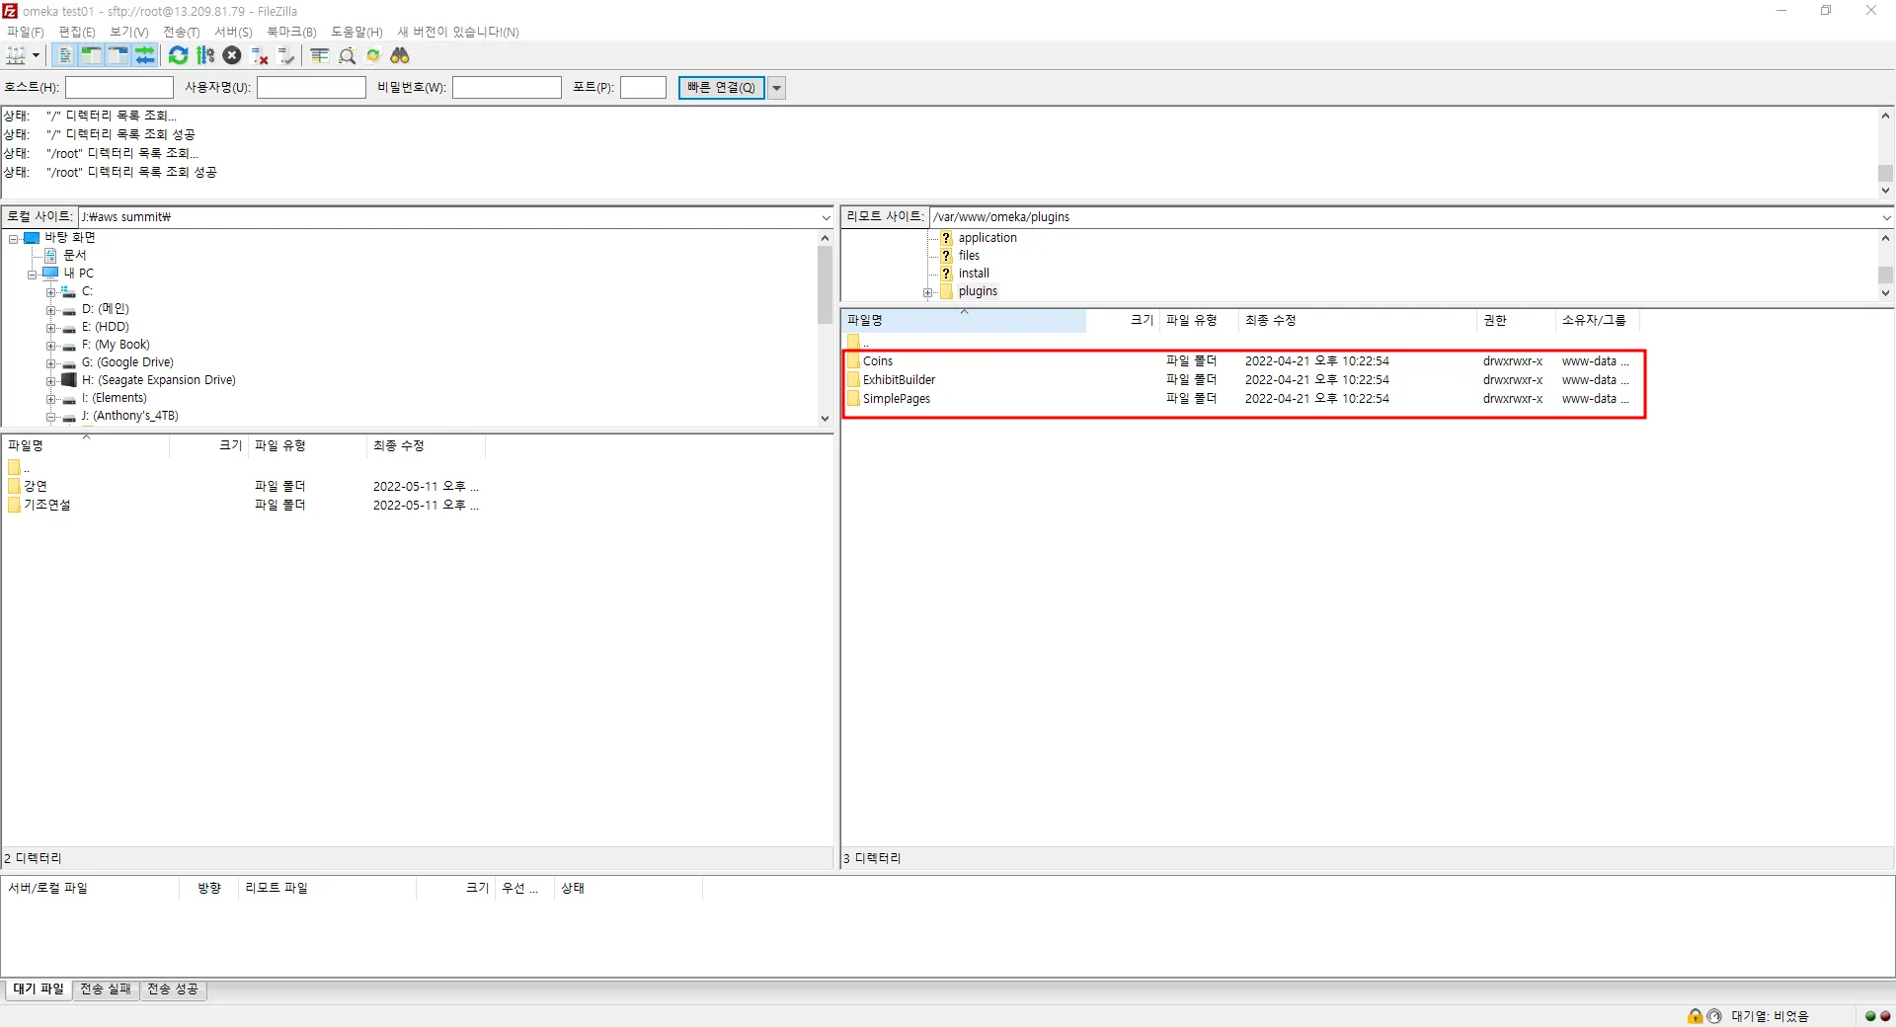Toggle message log display
The width and height of the screenshot is (1896, 1027).
coord(65,56)
